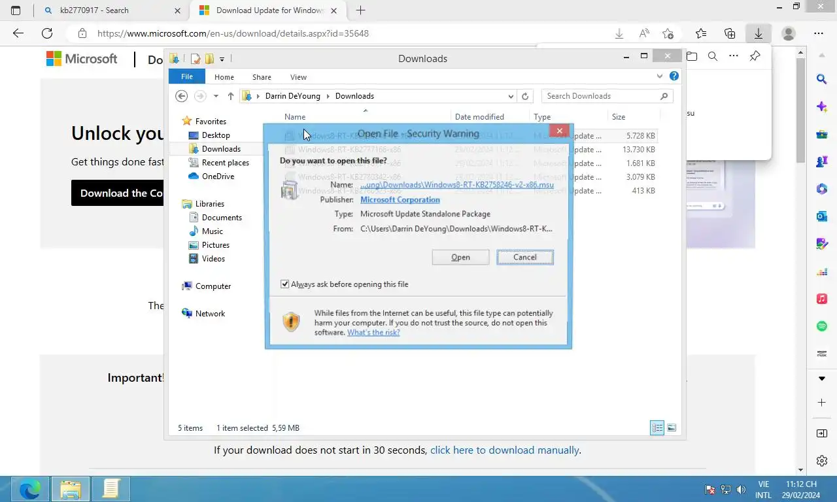
Task: Open File Explorer from the taskbar
Action: coord(71,489)
